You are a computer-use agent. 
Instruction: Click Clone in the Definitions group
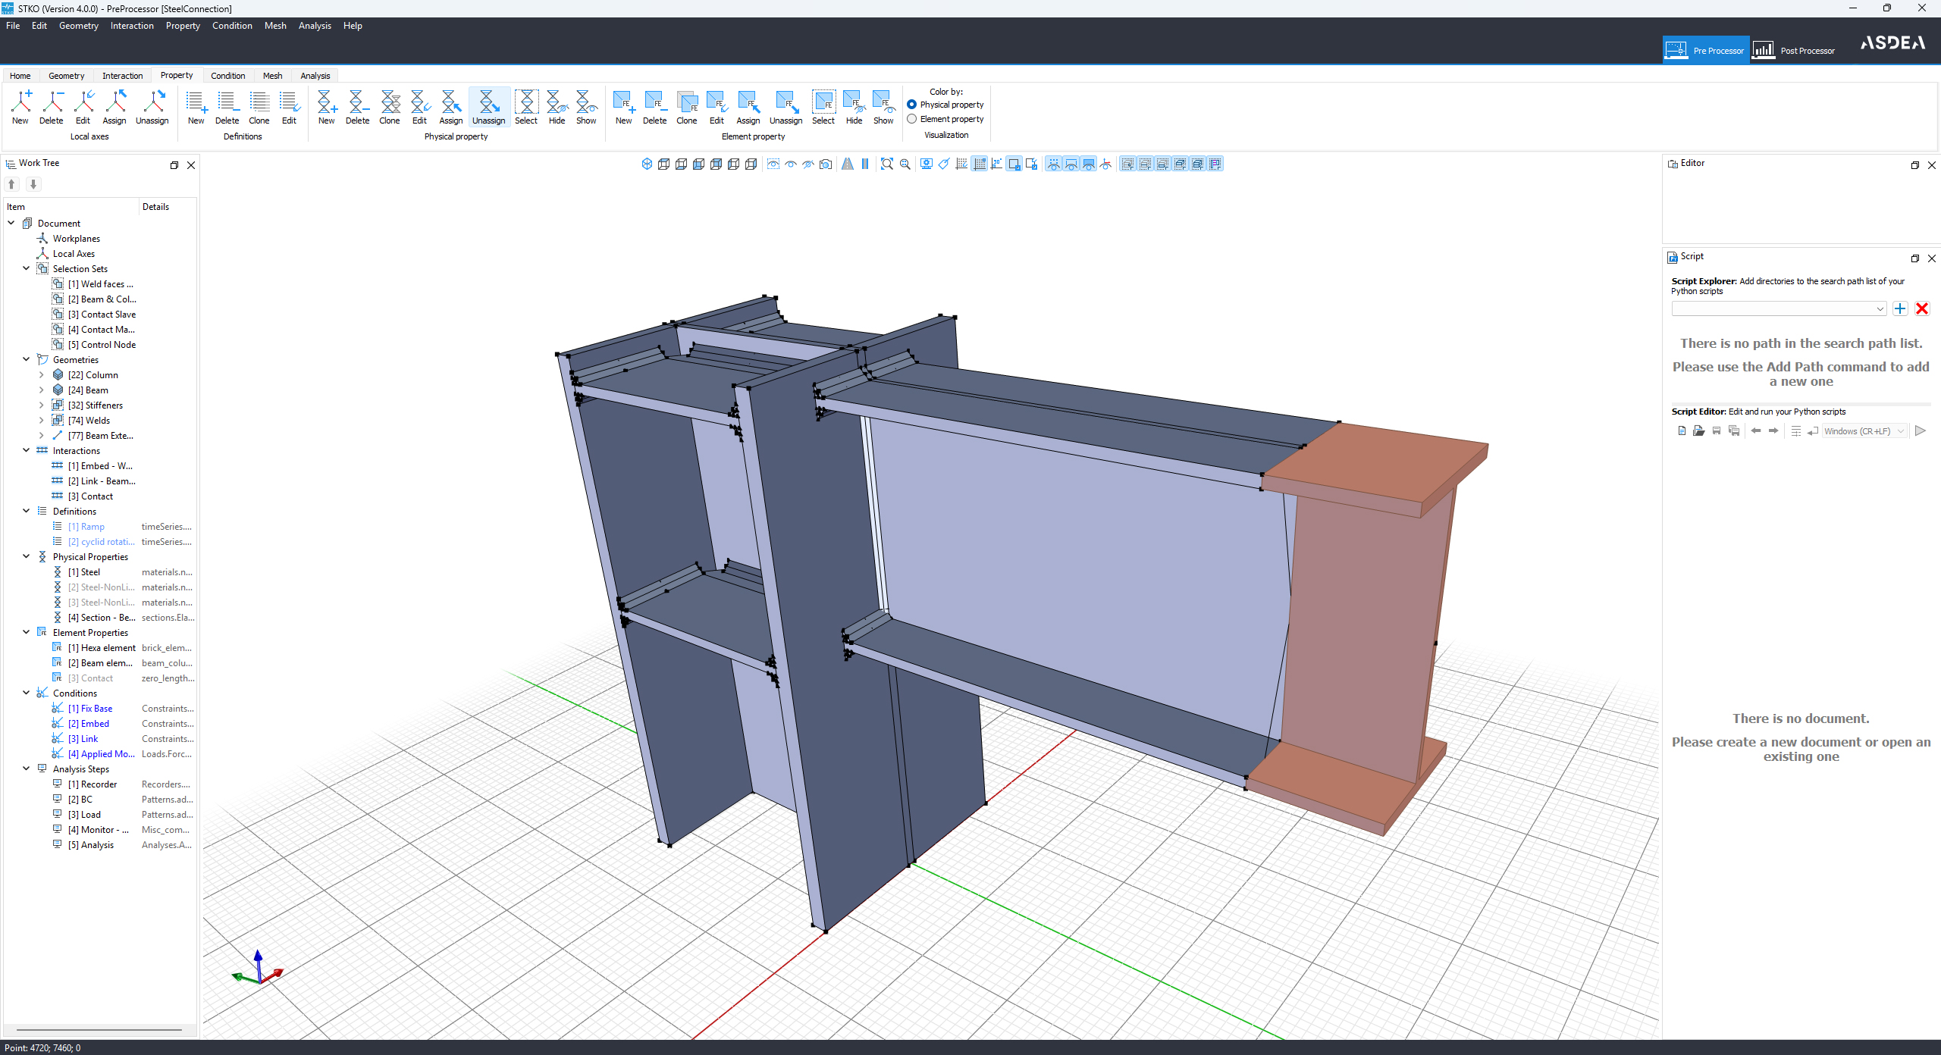click(x=259, y=108)
